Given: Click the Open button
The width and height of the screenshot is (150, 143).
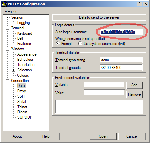Looking at the screenshot, I should (x=103, y=136).
